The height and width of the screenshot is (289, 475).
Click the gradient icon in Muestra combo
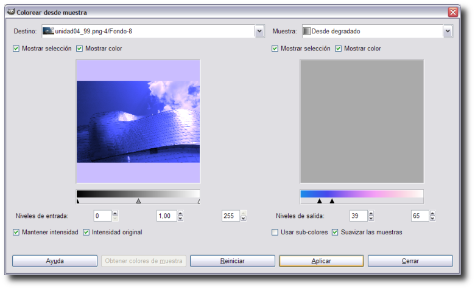[306, 31]
